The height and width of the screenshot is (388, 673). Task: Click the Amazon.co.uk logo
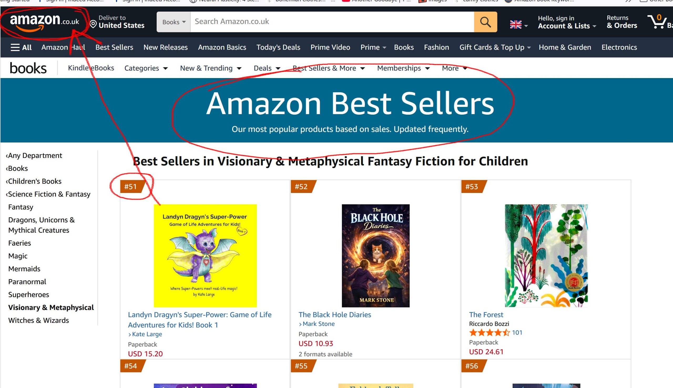coord(44,22)
